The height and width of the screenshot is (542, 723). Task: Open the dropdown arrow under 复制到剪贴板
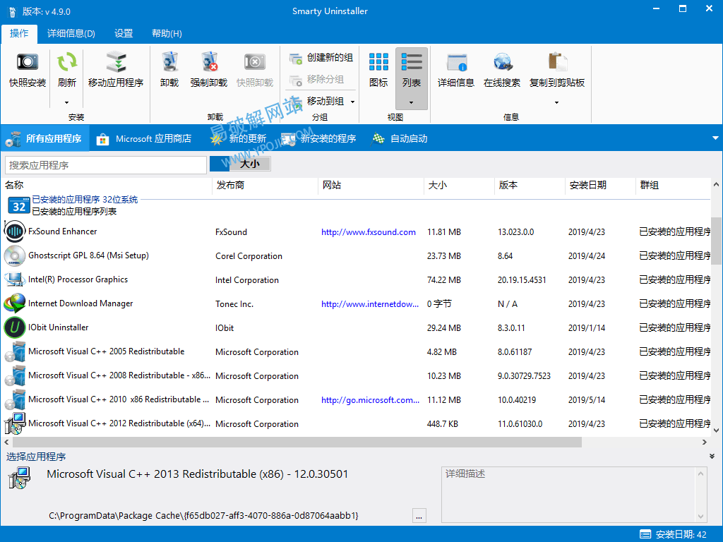[556, 102]
